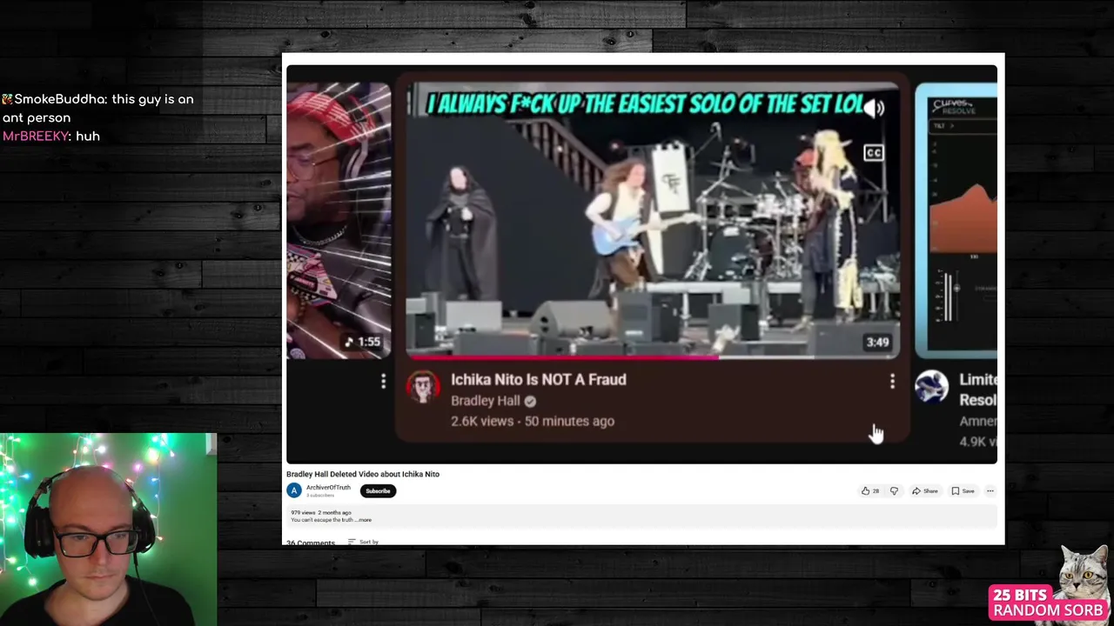Click the 3:49 duration badge
The width and height of the screenshot is (1114, 626).
coord(877,343)
